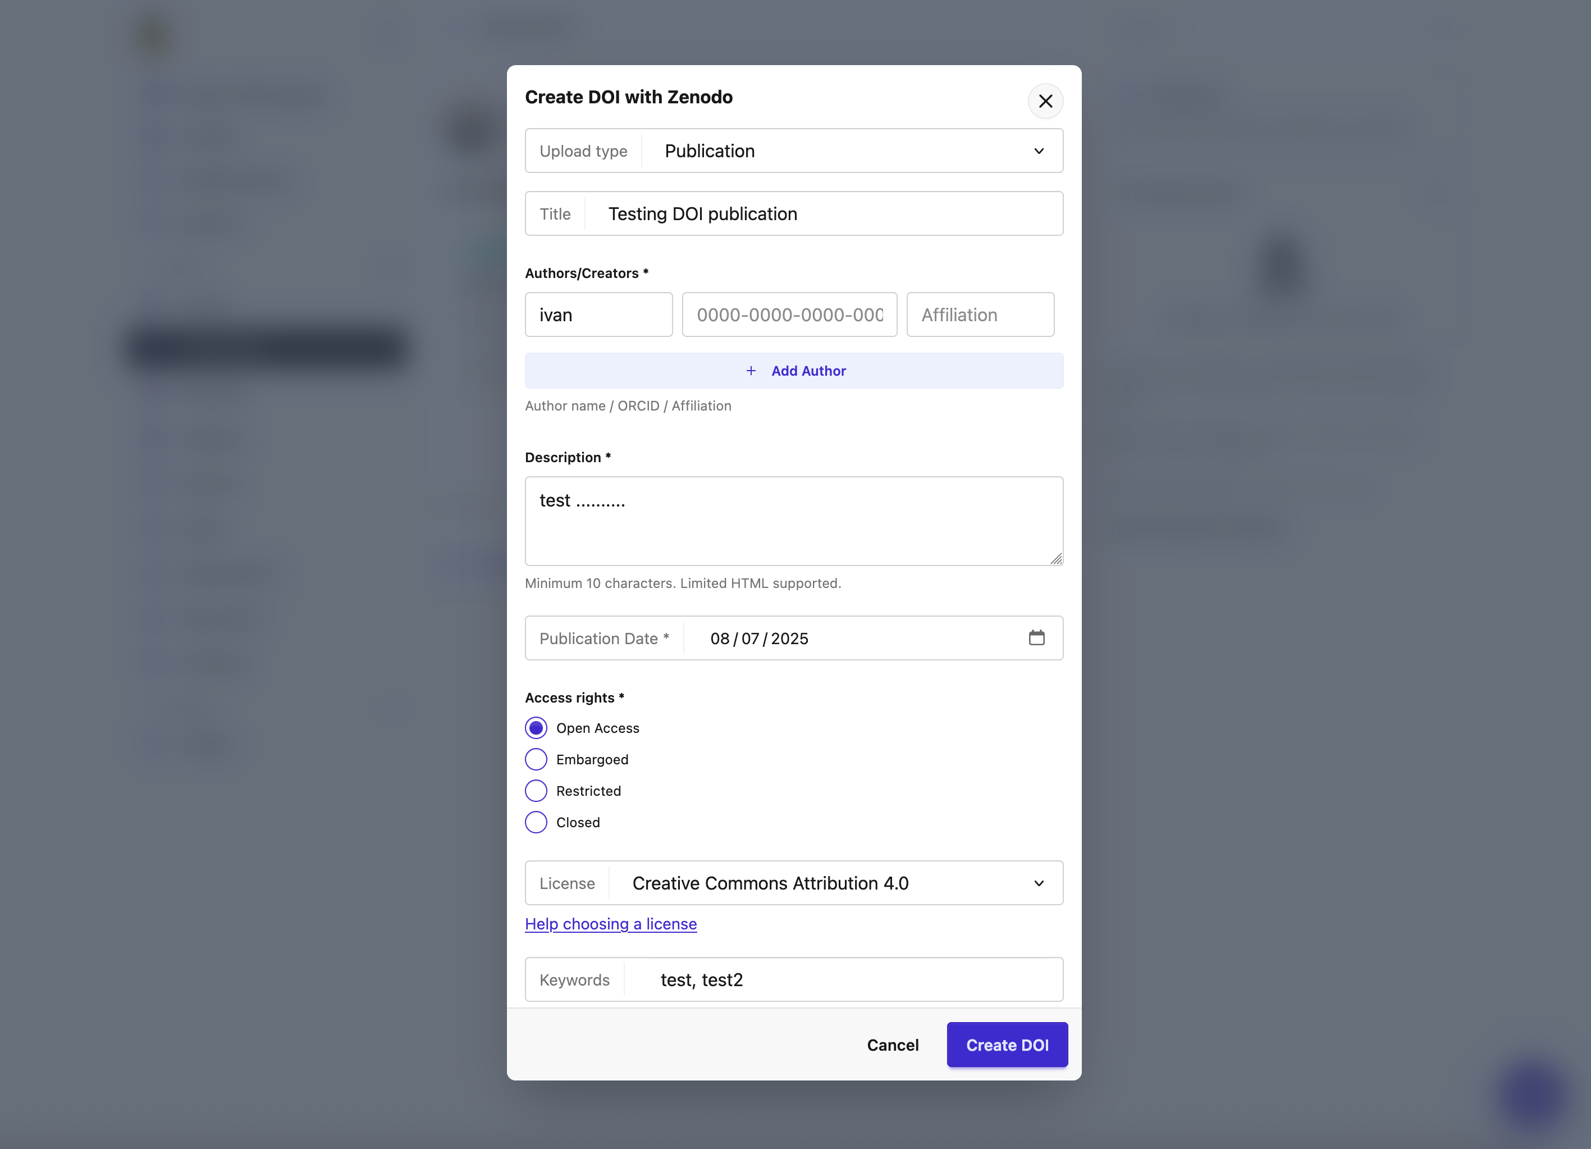This screenshot has height=1149, width=1591.
Task: Pick the Closed access radio option
Action: tap(536, 822)
